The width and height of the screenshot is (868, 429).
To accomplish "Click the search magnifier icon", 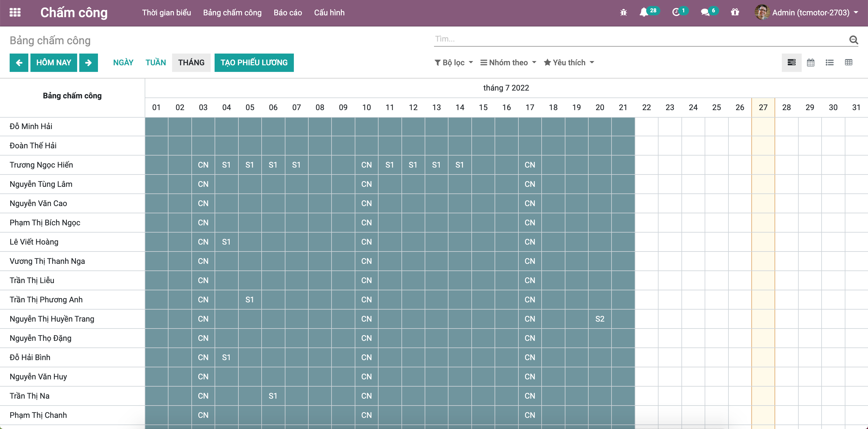I will point(853,40).
